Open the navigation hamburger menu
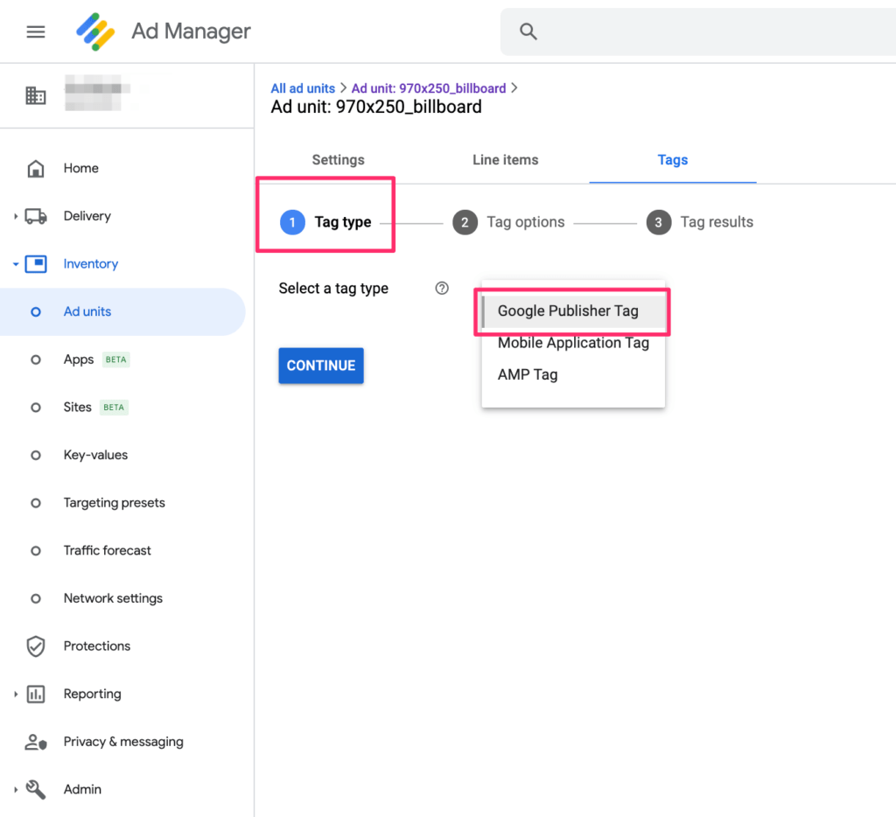Screen dimensions: 896x817 point(35,31)
